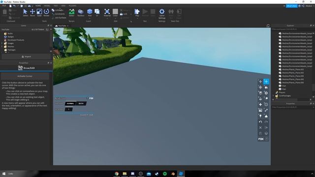This screenshot has height=177, width=315.
Task: Switch to the VIEW ribbon tab
Action: (x=63, y=6)
